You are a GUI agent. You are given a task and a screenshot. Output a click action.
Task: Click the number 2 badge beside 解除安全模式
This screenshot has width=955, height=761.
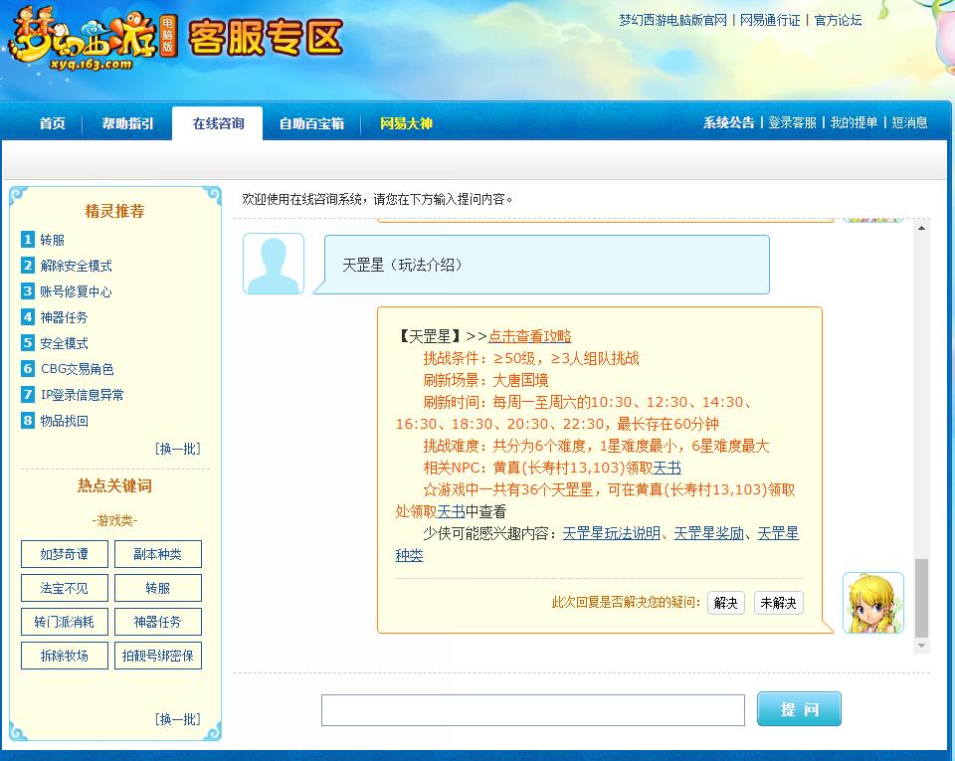pyautogui.click(x=28, y=266)
